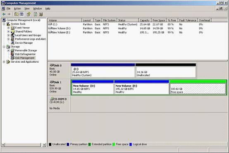Click the Forward arrow toolbar icon
The height and width of the screenshot is (153, 229).
point(9,14)
